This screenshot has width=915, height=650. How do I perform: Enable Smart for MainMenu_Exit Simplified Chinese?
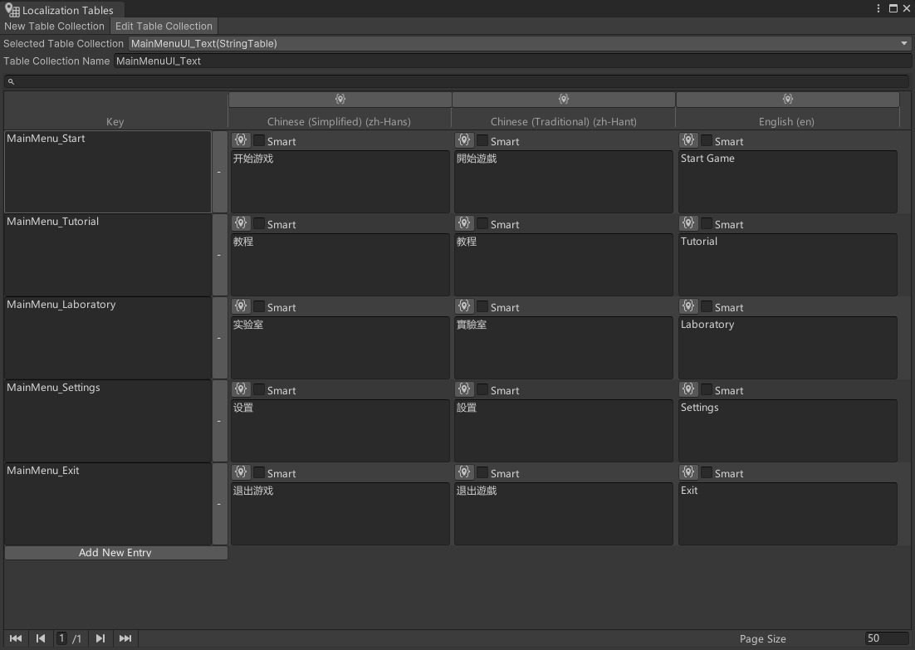click(x=259, y=472)
